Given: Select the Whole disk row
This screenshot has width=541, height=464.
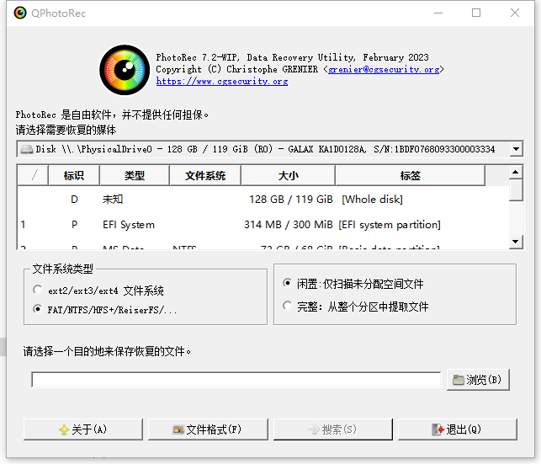Looking at the screenshot, I should 252,200.
